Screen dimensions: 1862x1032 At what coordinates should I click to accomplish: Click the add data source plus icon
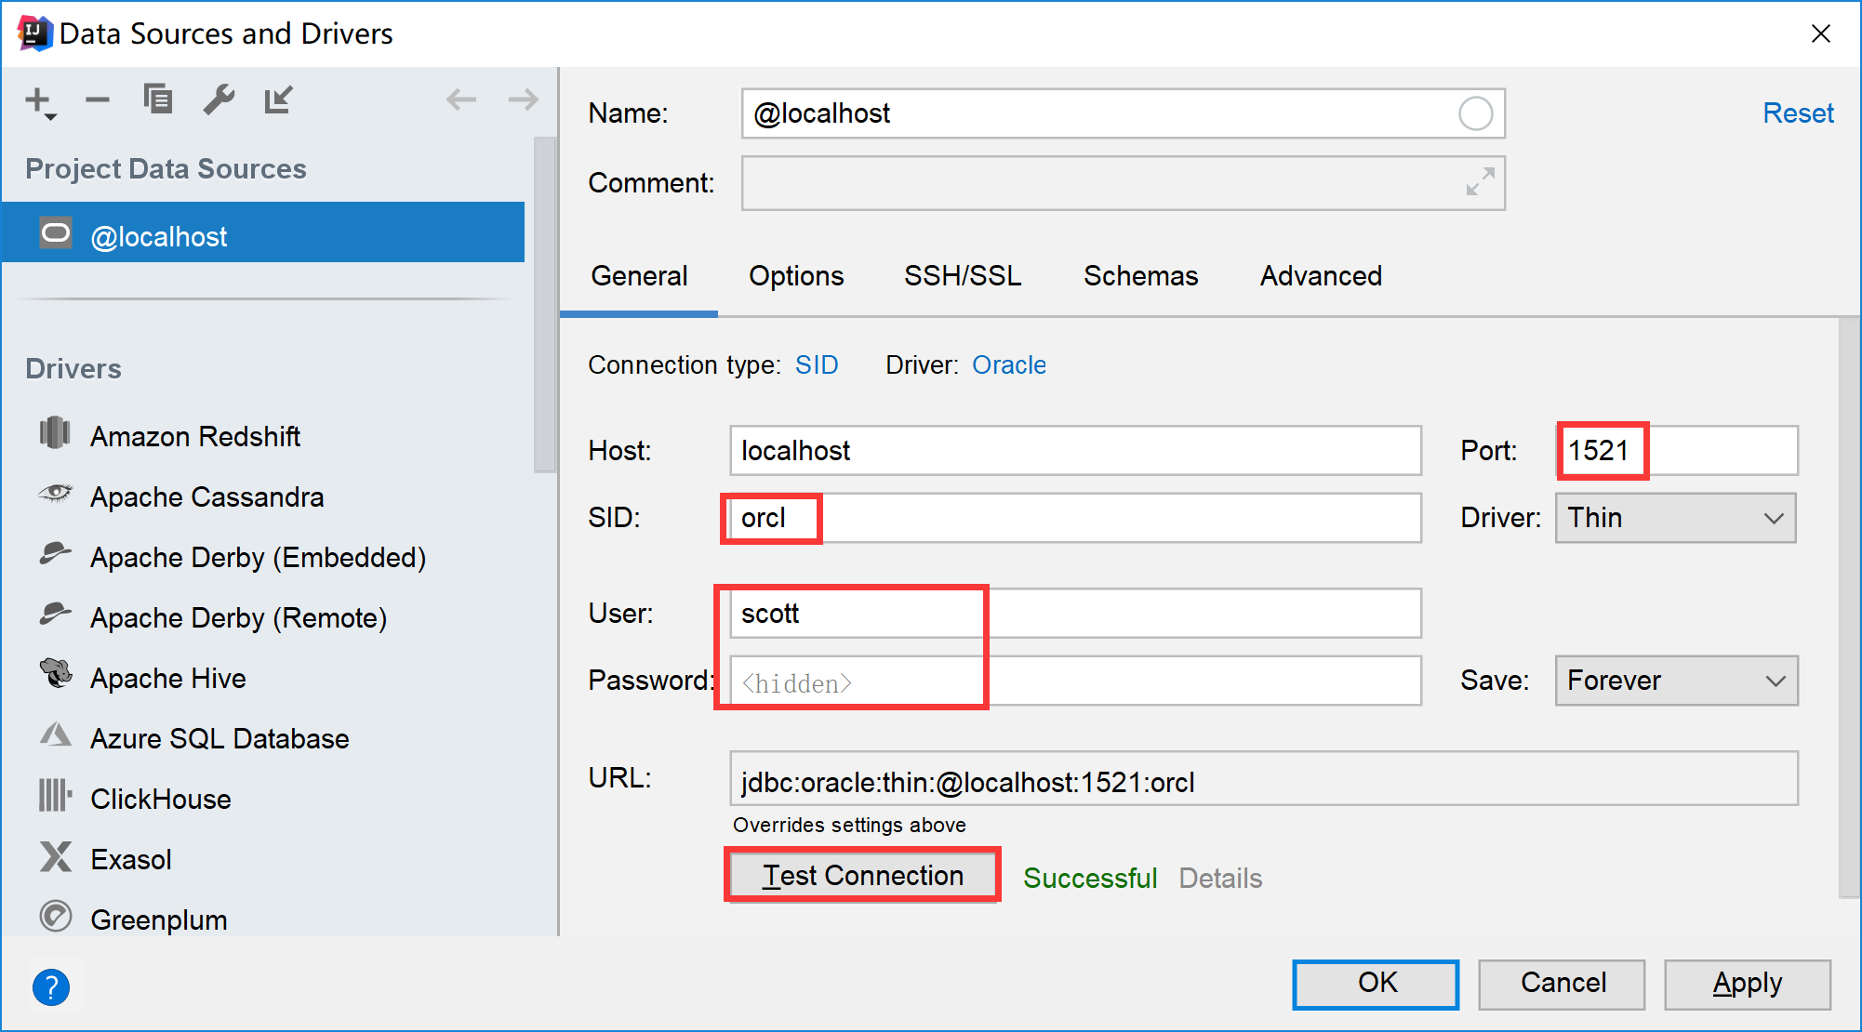point(39,100)
